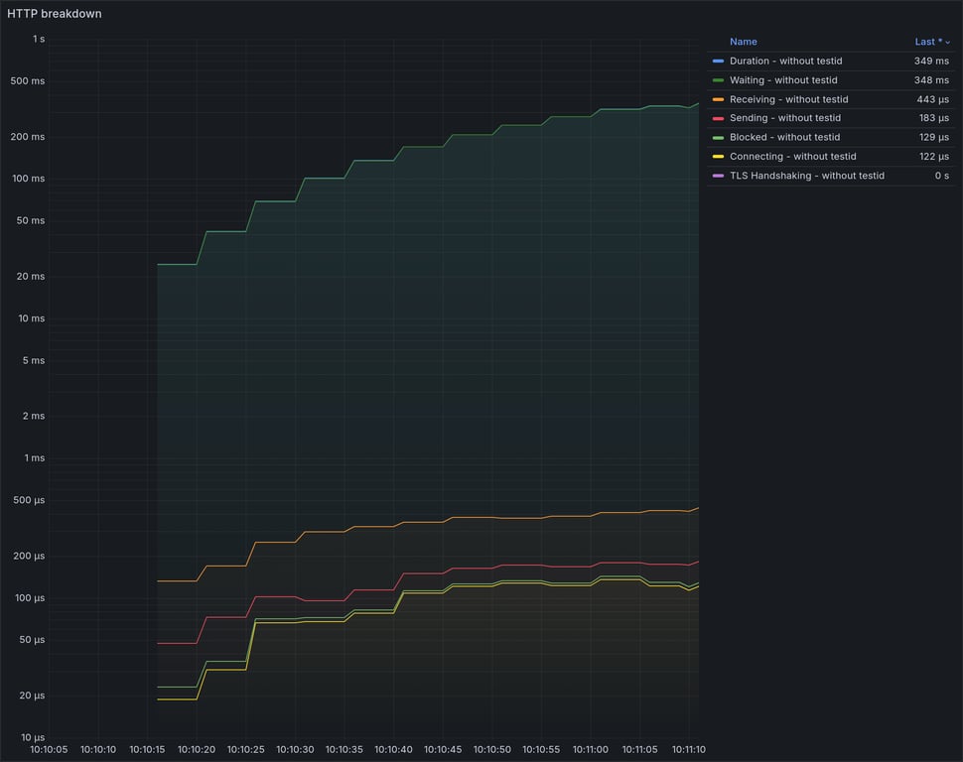
Task: Click the 10 ms y-axis label
Action: tap(32, 318)
